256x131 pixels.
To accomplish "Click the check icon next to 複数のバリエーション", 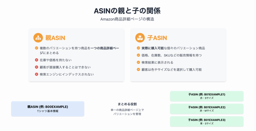I will coord(36,48).
